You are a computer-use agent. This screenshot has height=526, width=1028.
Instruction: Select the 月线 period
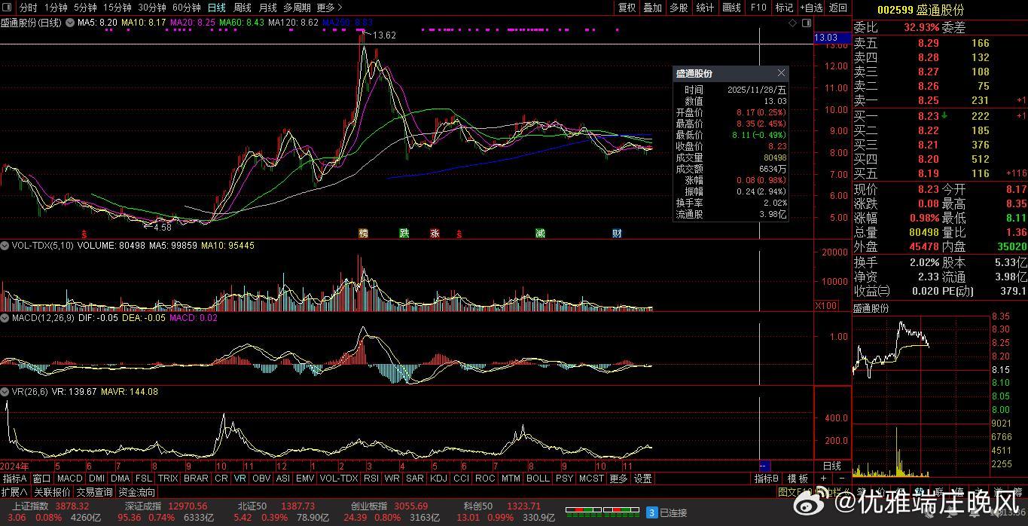[x=268, y=8]
